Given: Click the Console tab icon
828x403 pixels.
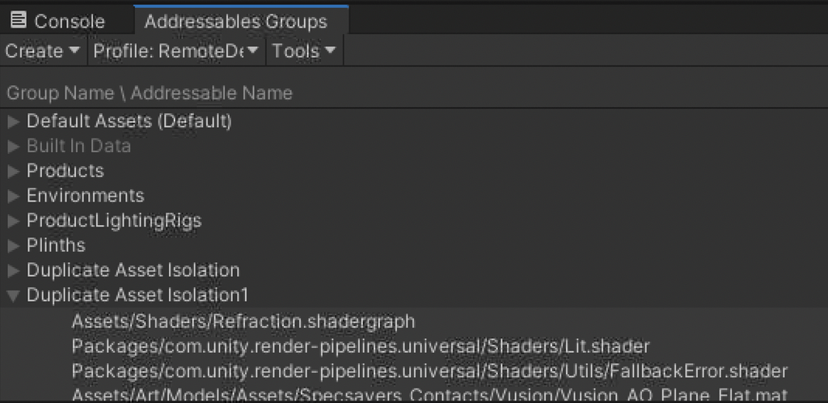Looking at the screenshot, I should point(19,20).
